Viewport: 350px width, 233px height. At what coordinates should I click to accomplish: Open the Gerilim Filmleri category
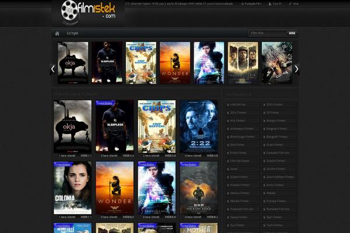pyautogui.click(x=279, y=169)
